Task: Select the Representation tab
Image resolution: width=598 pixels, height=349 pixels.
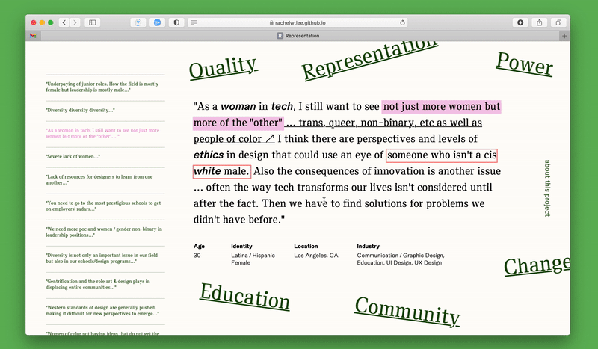Action: 298,36
